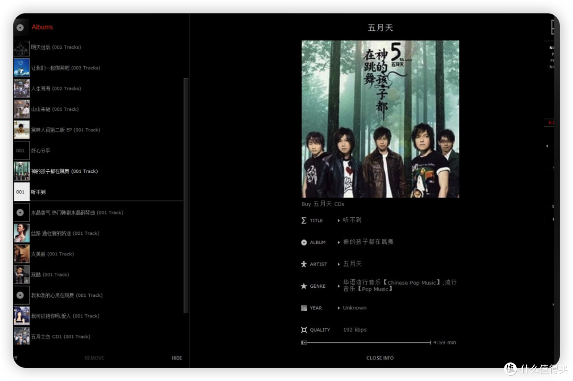Click the star icon beside GENRE
This screenshot has width=573, height=381.
pos(303,286)
